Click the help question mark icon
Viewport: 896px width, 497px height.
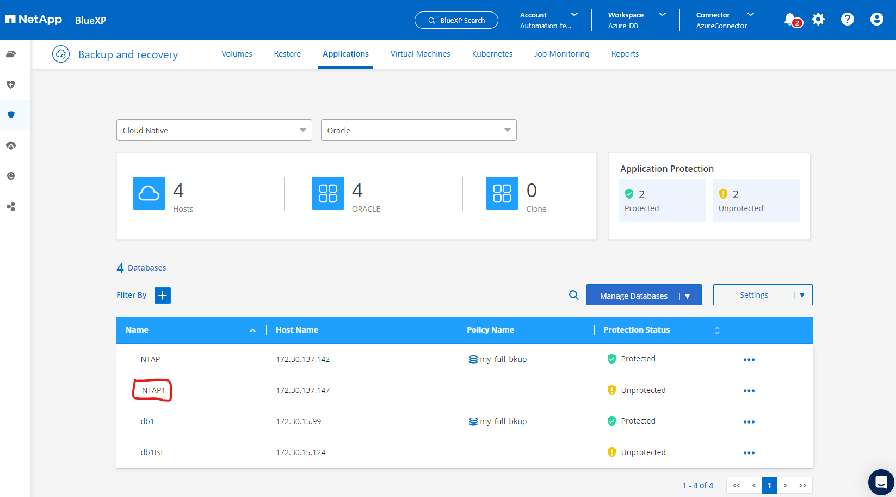tap(847, 20)
